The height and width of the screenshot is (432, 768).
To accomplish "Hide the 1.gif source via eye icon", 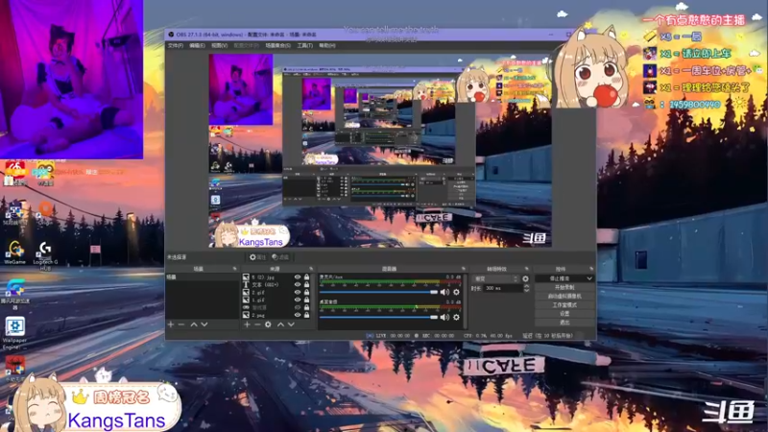I will coord(298,300).
